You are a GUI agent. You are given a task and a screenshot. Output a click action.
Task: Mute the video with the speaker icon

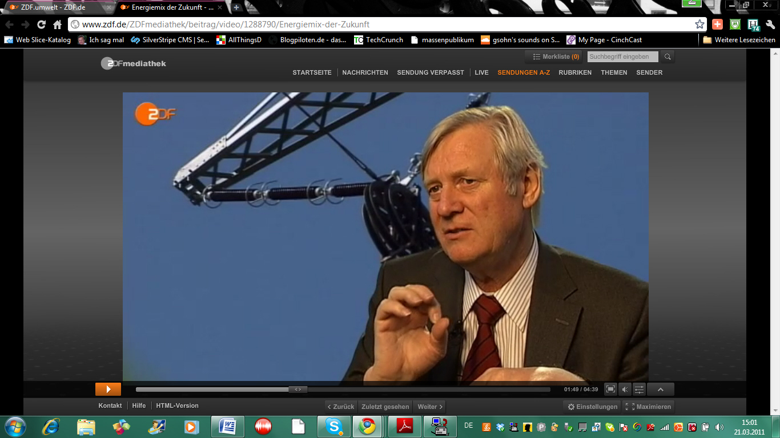coord(625,390)
